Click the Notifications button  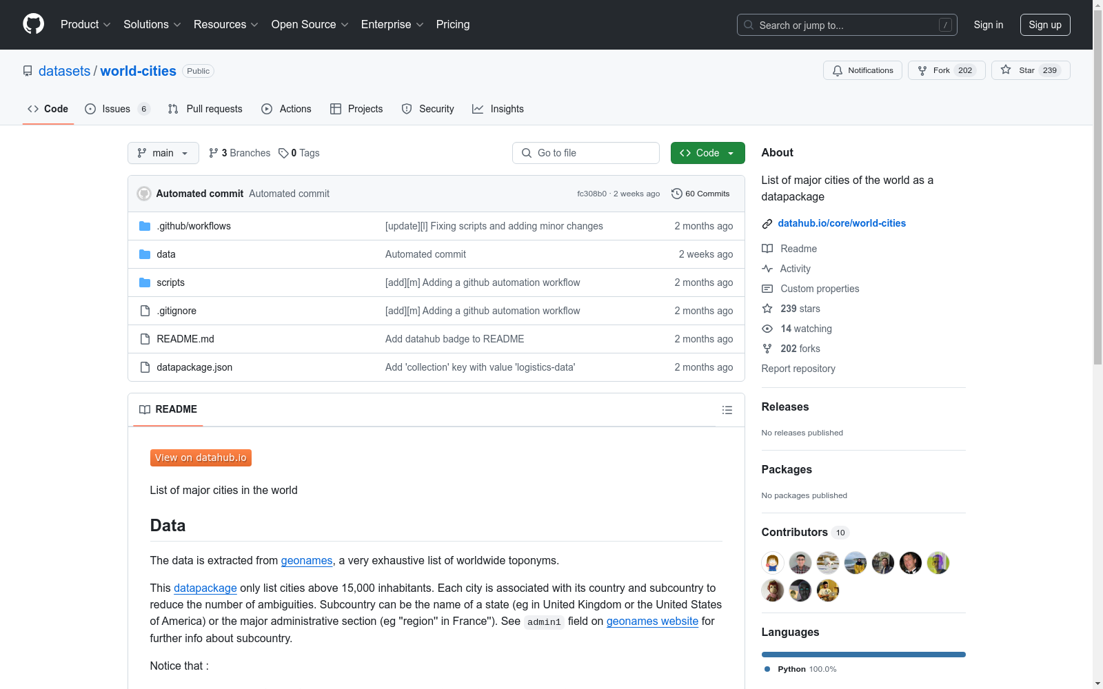click(862, 70)
